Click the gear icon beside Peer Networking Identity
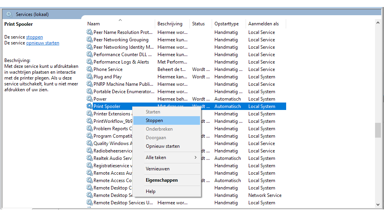Screen dimensions: 384x216 (89, 47)
